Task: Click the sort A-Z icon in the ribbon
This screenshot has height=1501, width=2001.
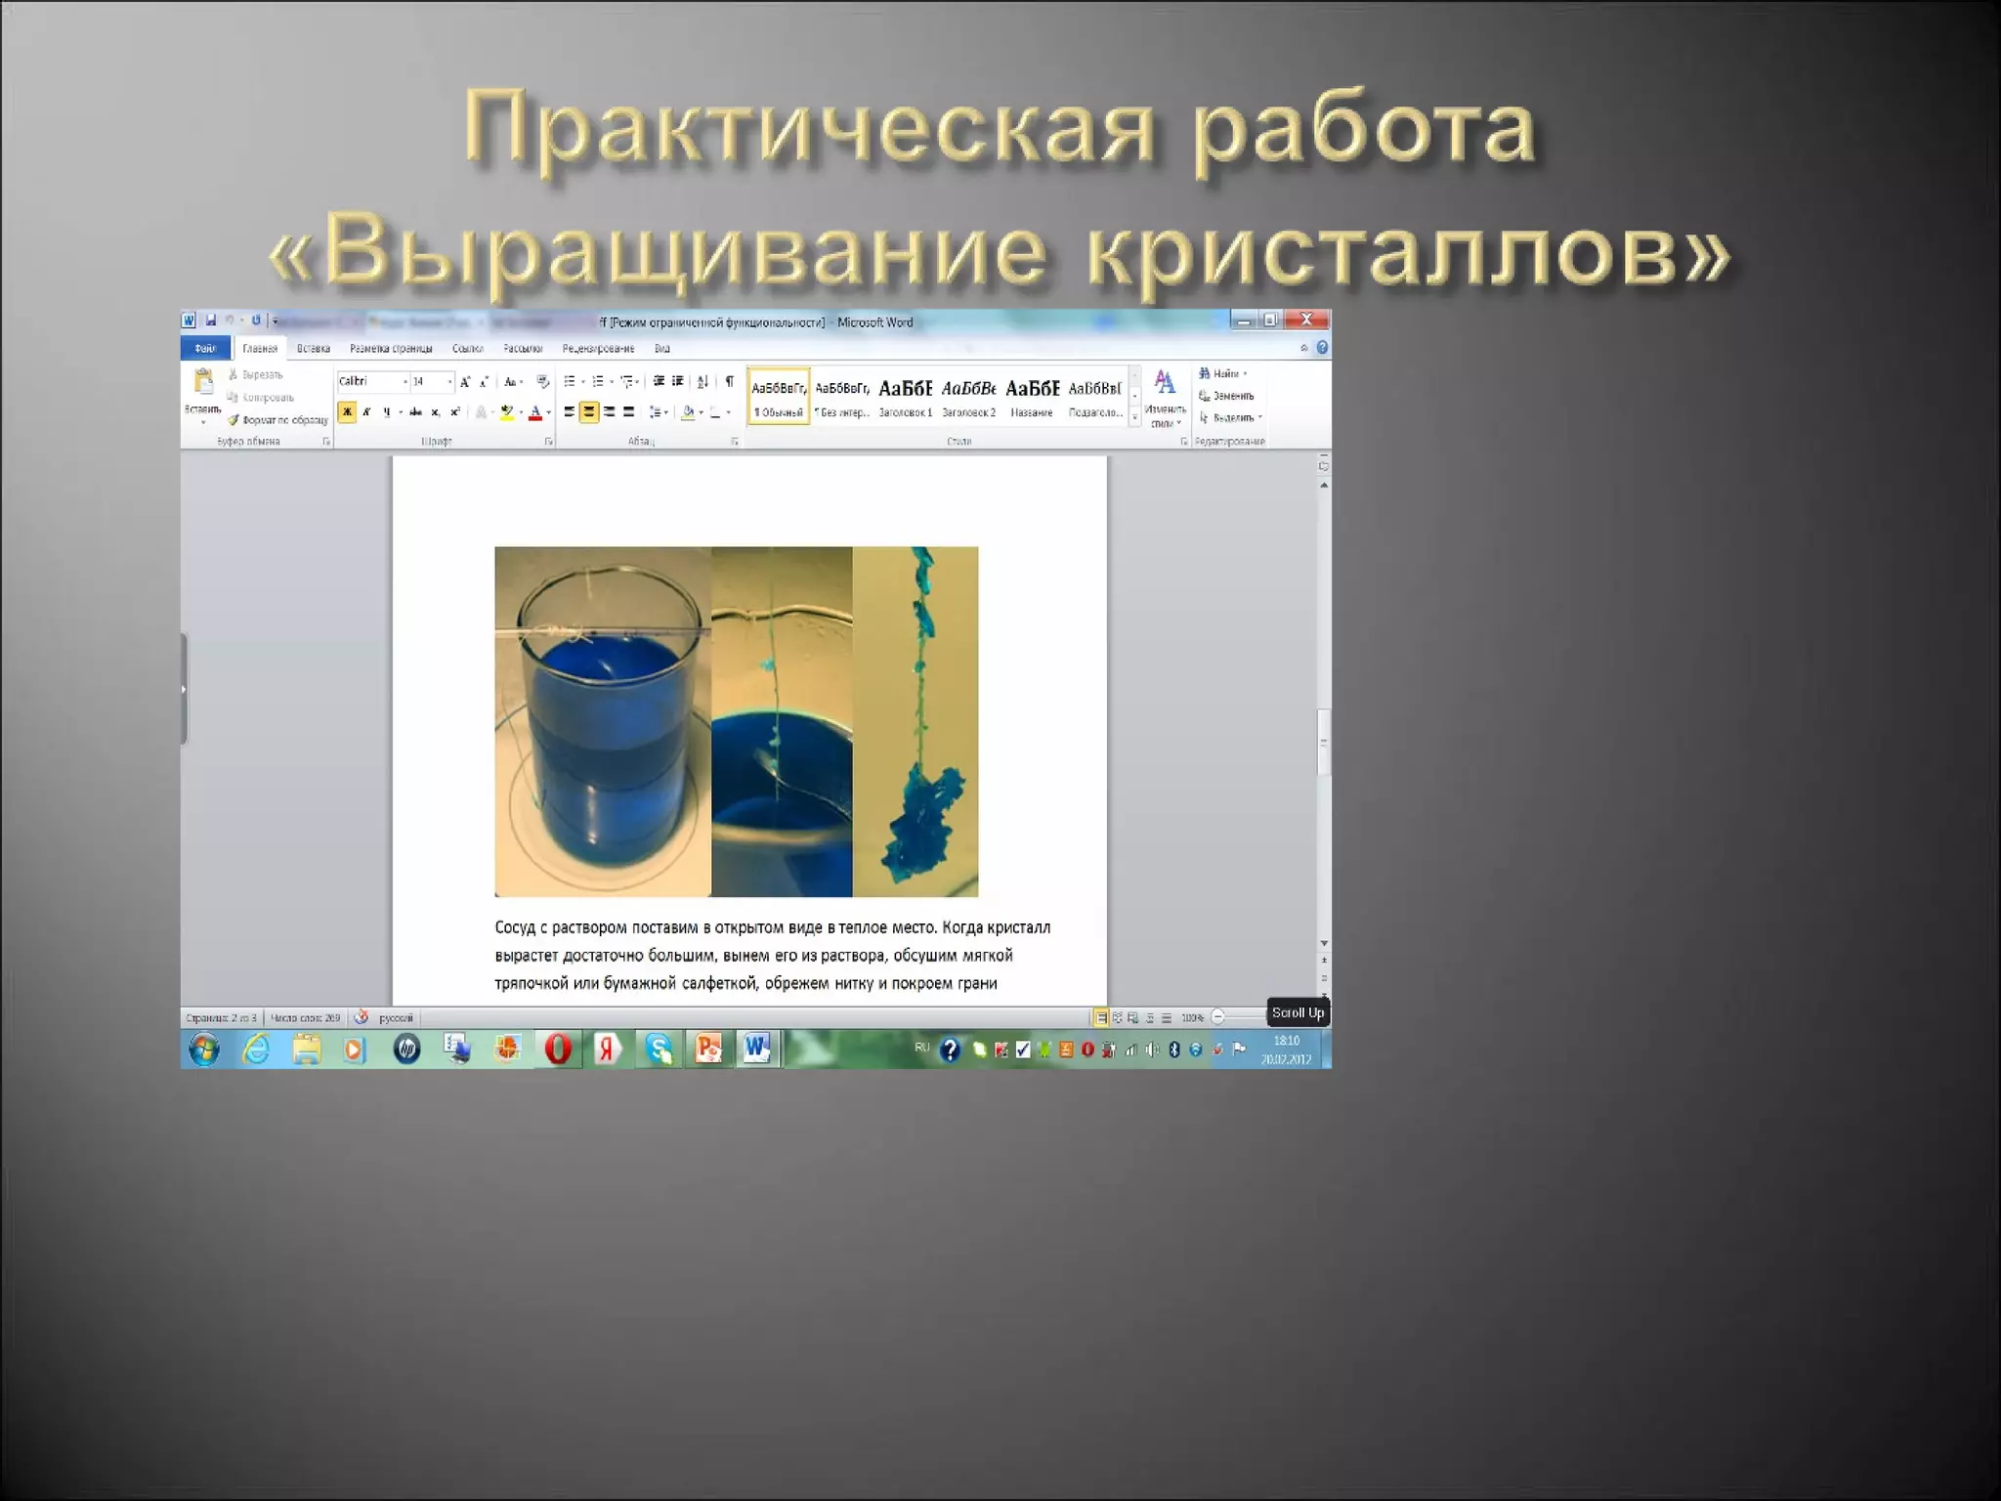Action: click(702, 381)
